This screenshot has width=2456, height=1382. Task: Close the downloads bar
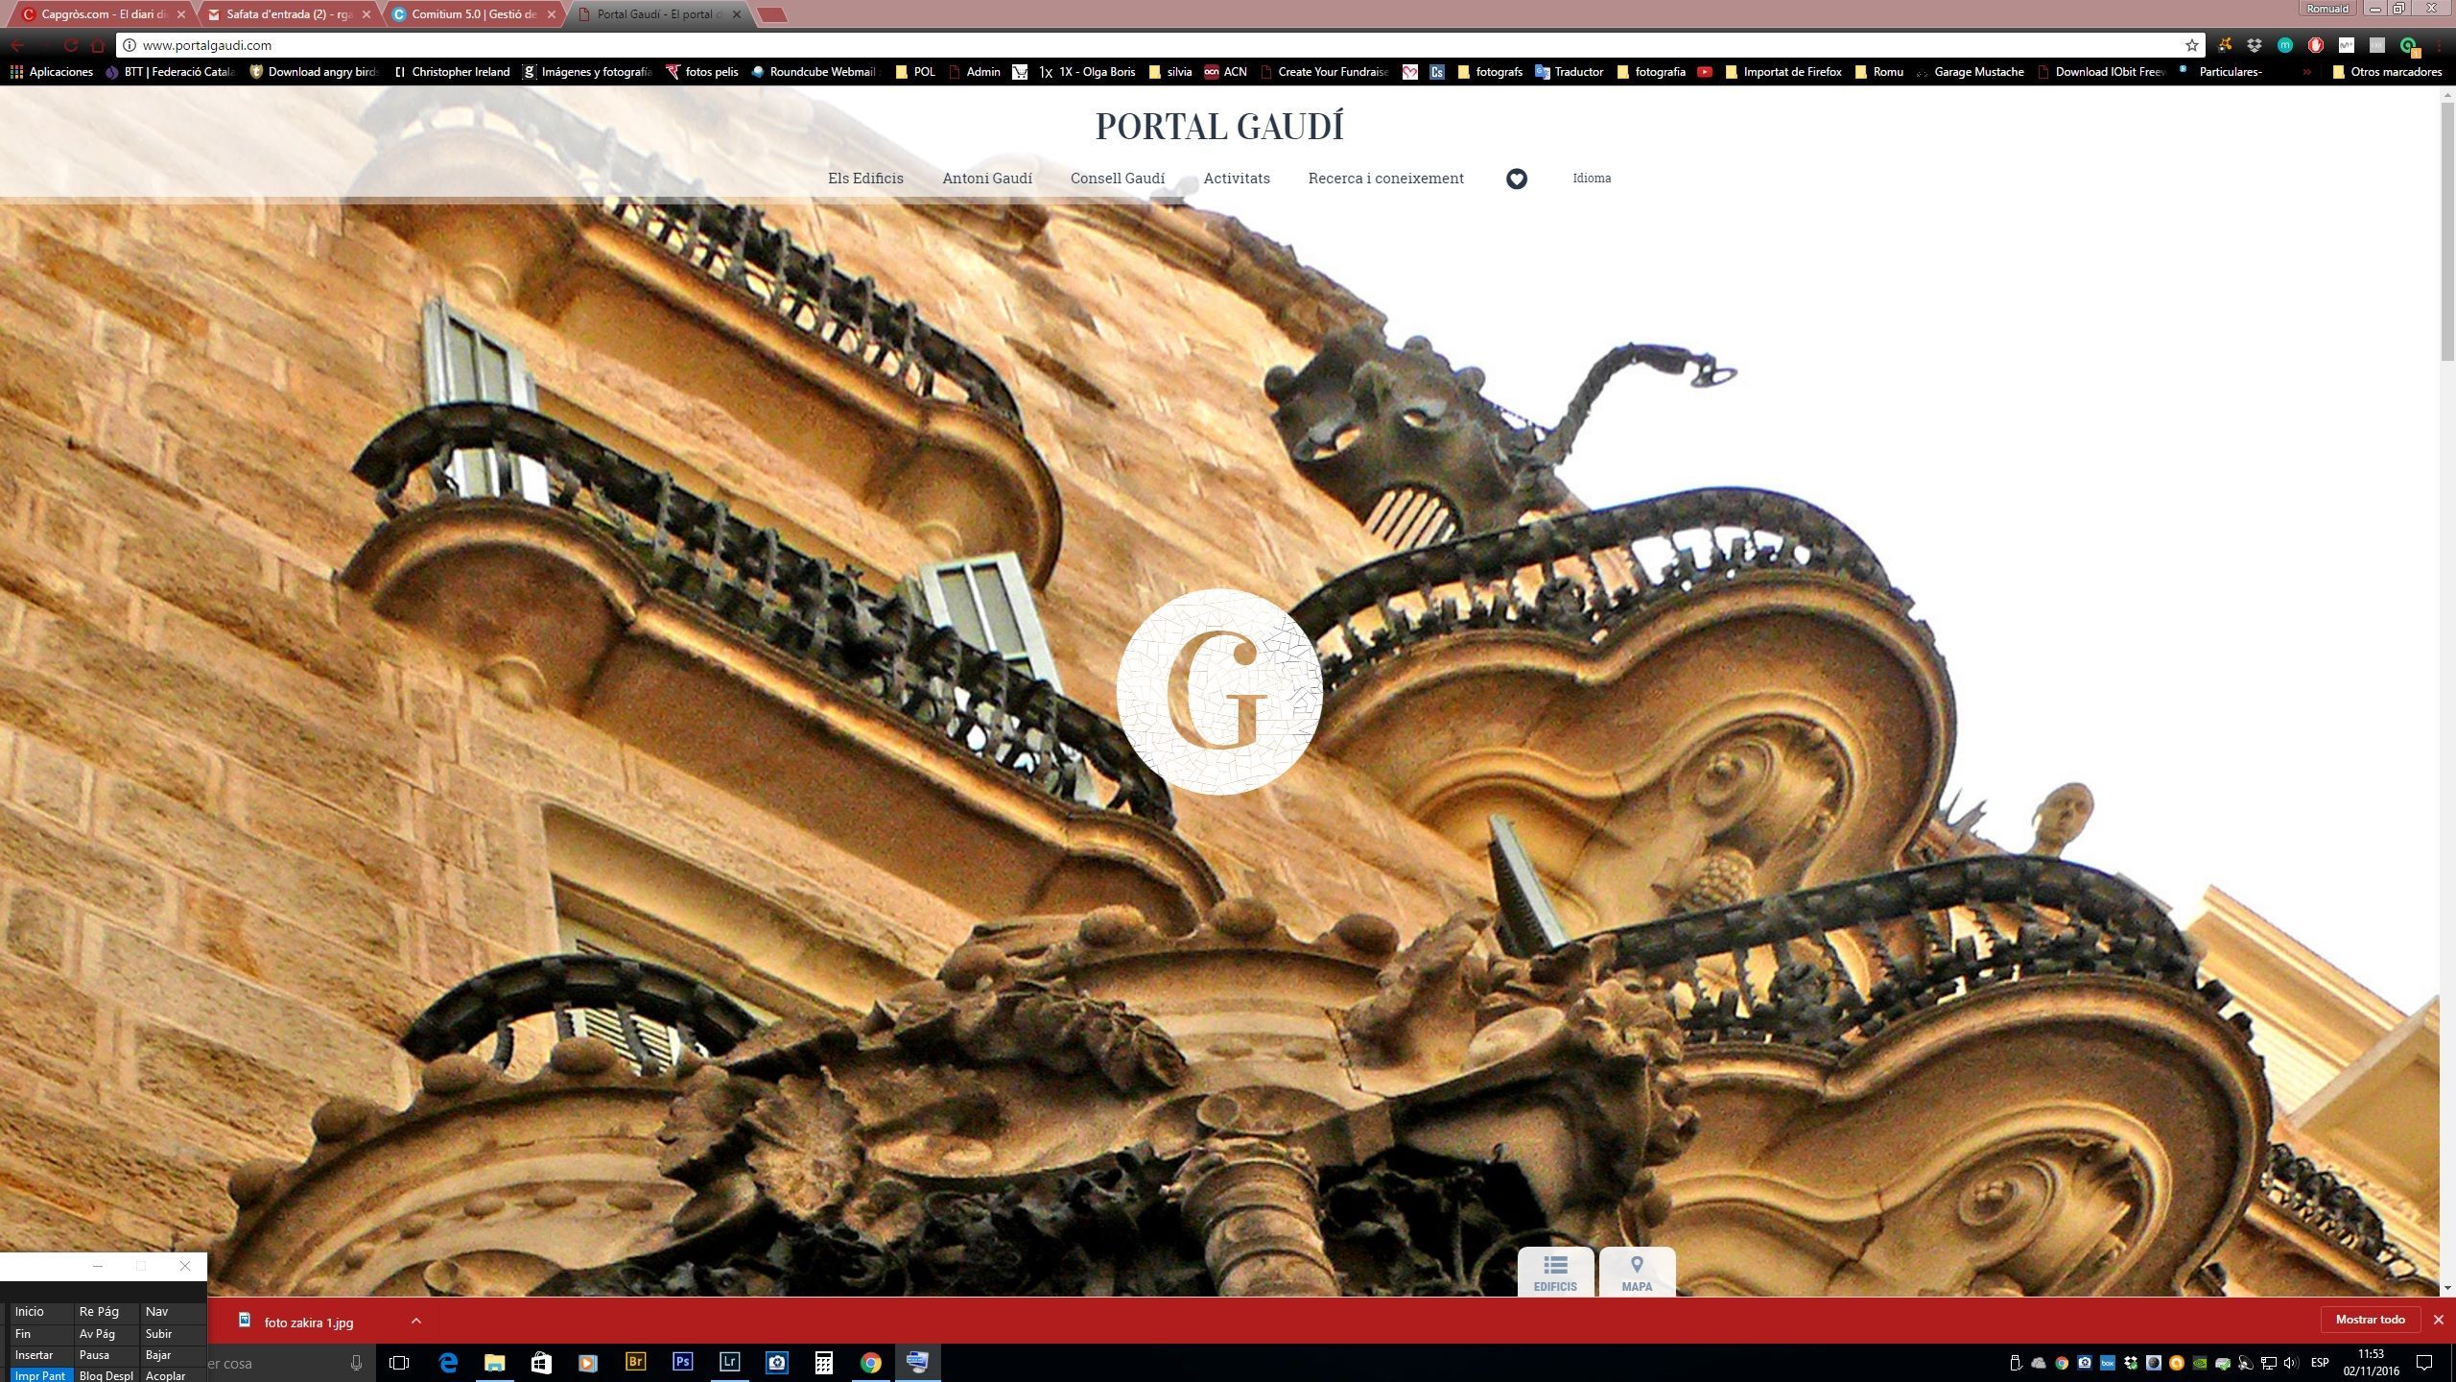click(x=2438, y=1320)
